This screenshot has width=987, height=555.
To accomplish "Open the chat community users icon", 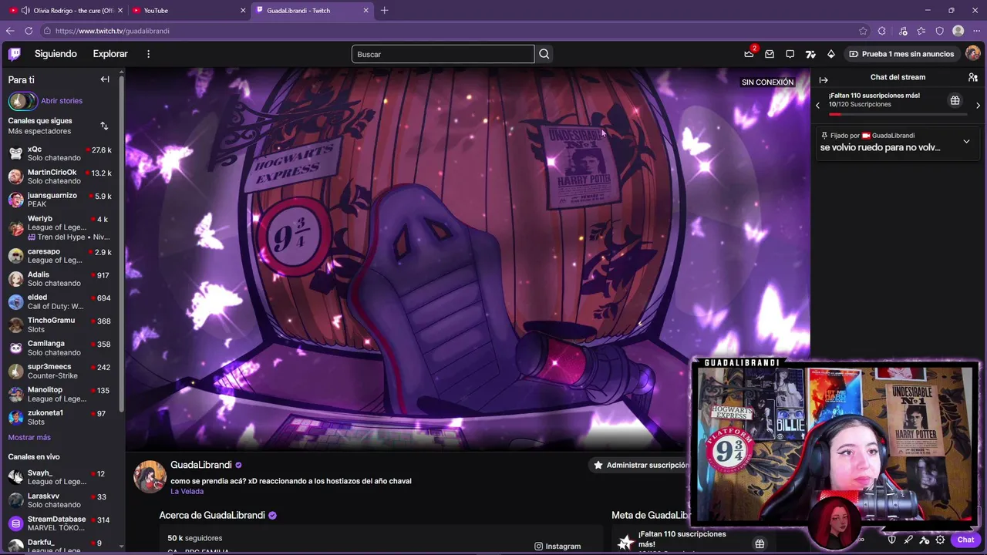I will click(x=973, y=77).
